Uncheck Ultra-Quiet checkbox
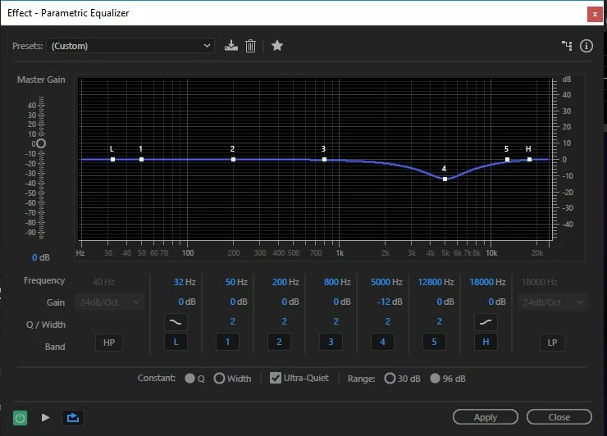Viewport: 607px width, 436px height. click(x=276, y=378)
